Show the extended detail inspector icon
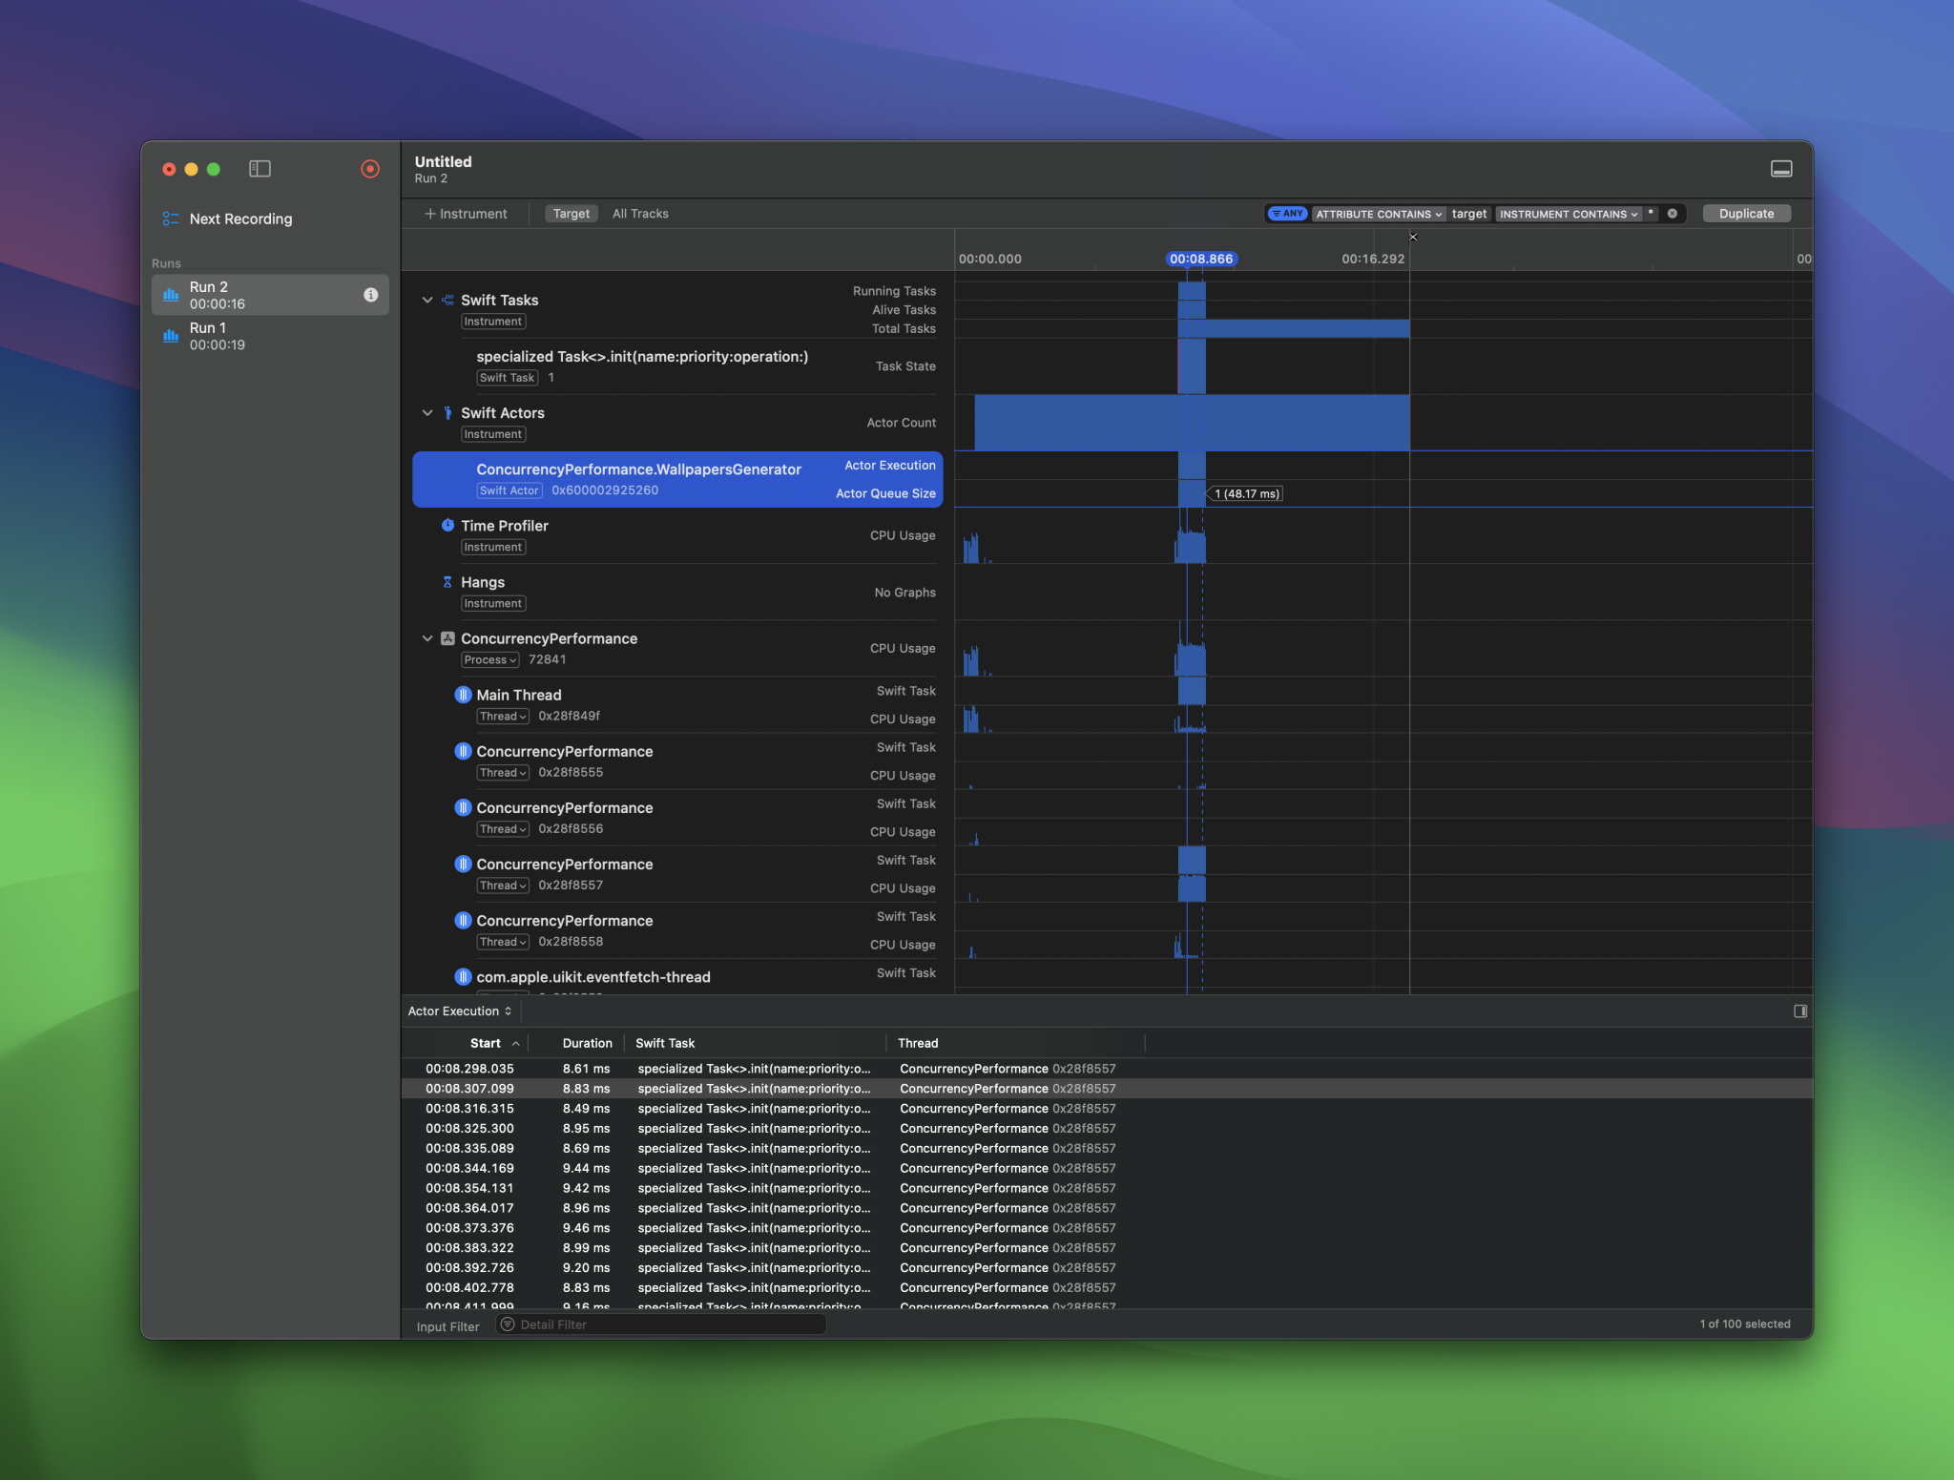 click(x=1799, y=1011)
